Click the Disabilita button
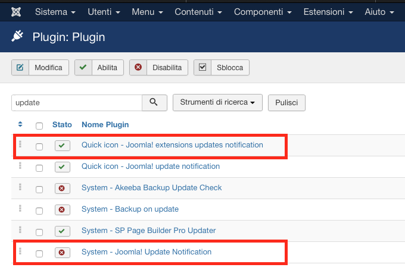This screenshot has height=280, width=405. click(158, 68)
